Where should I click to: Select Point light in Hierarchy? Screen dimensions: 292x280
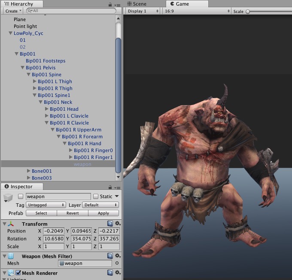25,26
